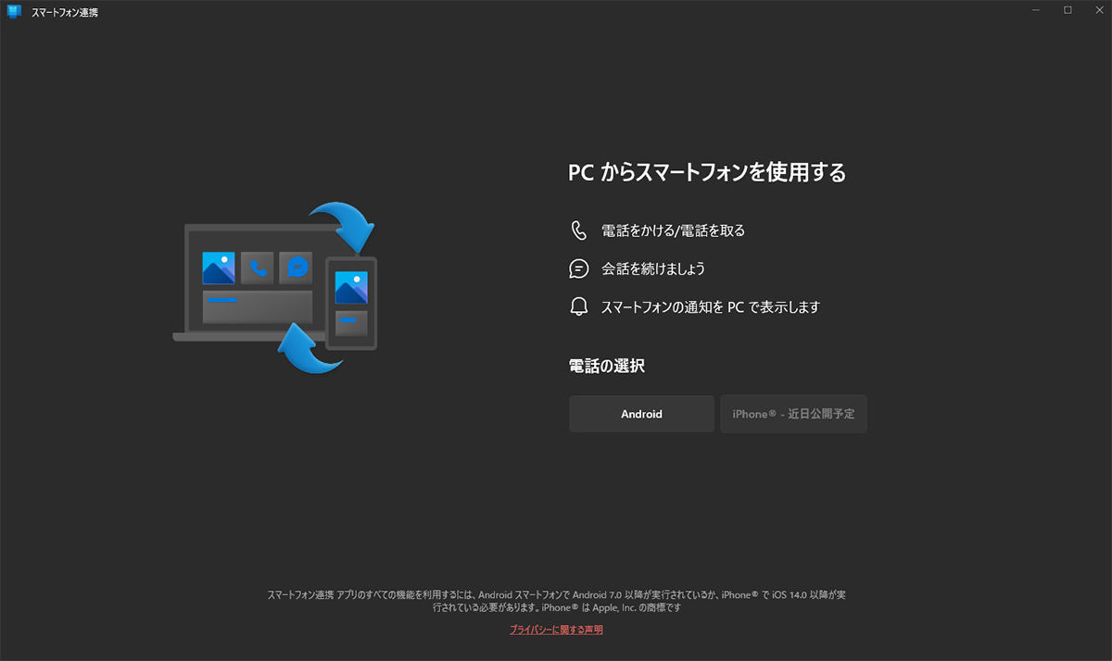The height and width of the screenshot is (661, 1112).
Task: Click the phone handset icon beside 電話をかける
Action: point(579,231)
